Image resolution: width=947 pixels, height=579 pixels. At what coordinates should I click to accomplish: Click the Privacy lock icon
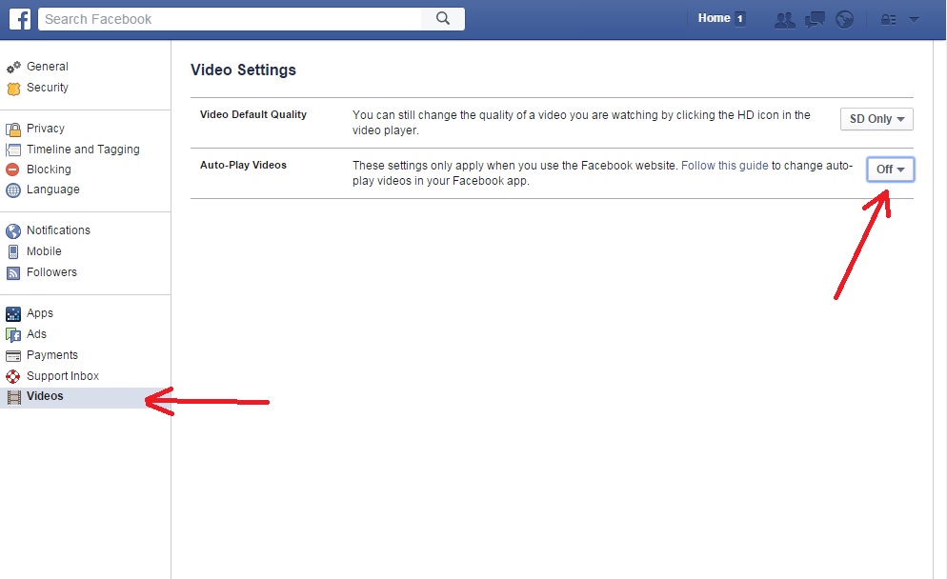[x=13, y=130]
